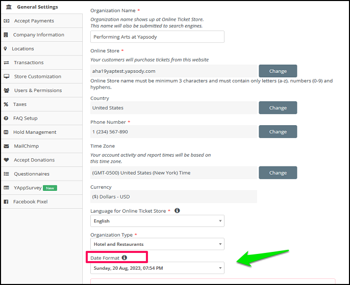Click the green New badge beside YAppSurvey
350x285 pixels.
tap(50, 188)
